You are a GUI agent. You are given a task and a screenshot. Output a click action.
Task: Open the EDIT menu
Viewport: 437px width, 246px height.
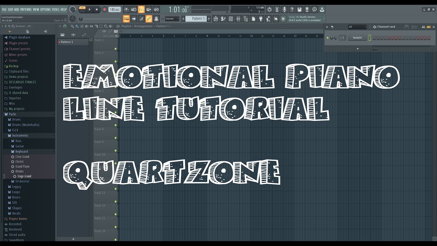(x=11, y=9)
